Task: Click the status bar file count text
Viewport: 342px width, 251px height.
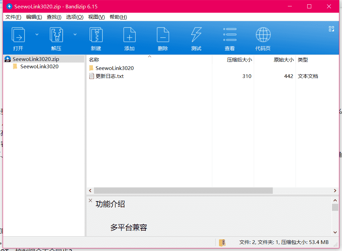Action: (x=284, y=242)
